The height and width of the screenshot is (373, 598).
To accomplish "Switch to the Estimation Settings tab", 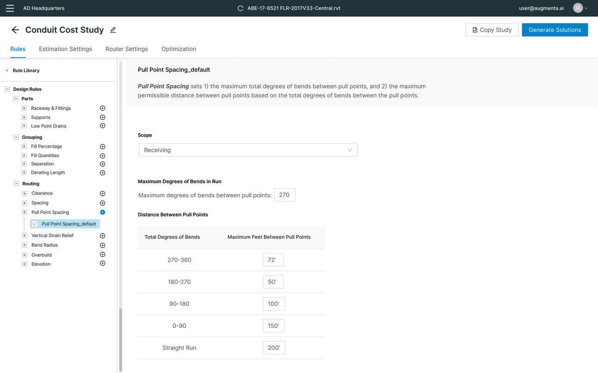I will [65, 49].
